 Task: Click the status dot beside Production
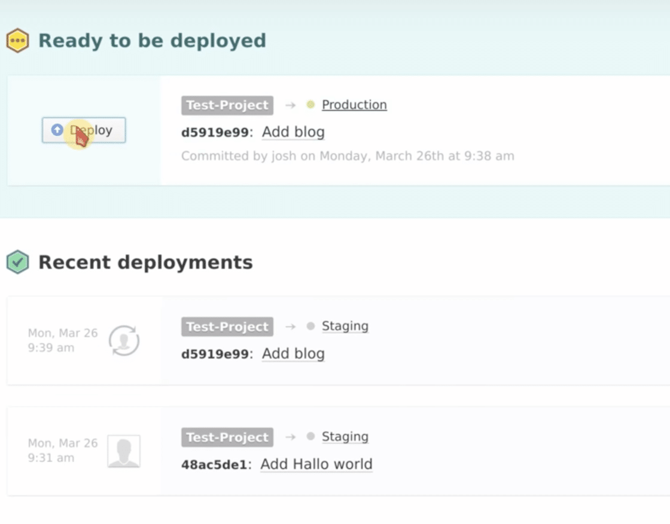click(310, 105)
